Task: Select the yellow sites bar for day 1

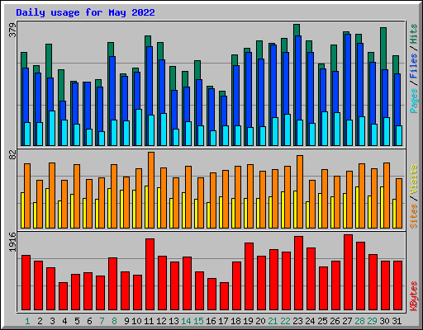Action: tap(22, 210)
